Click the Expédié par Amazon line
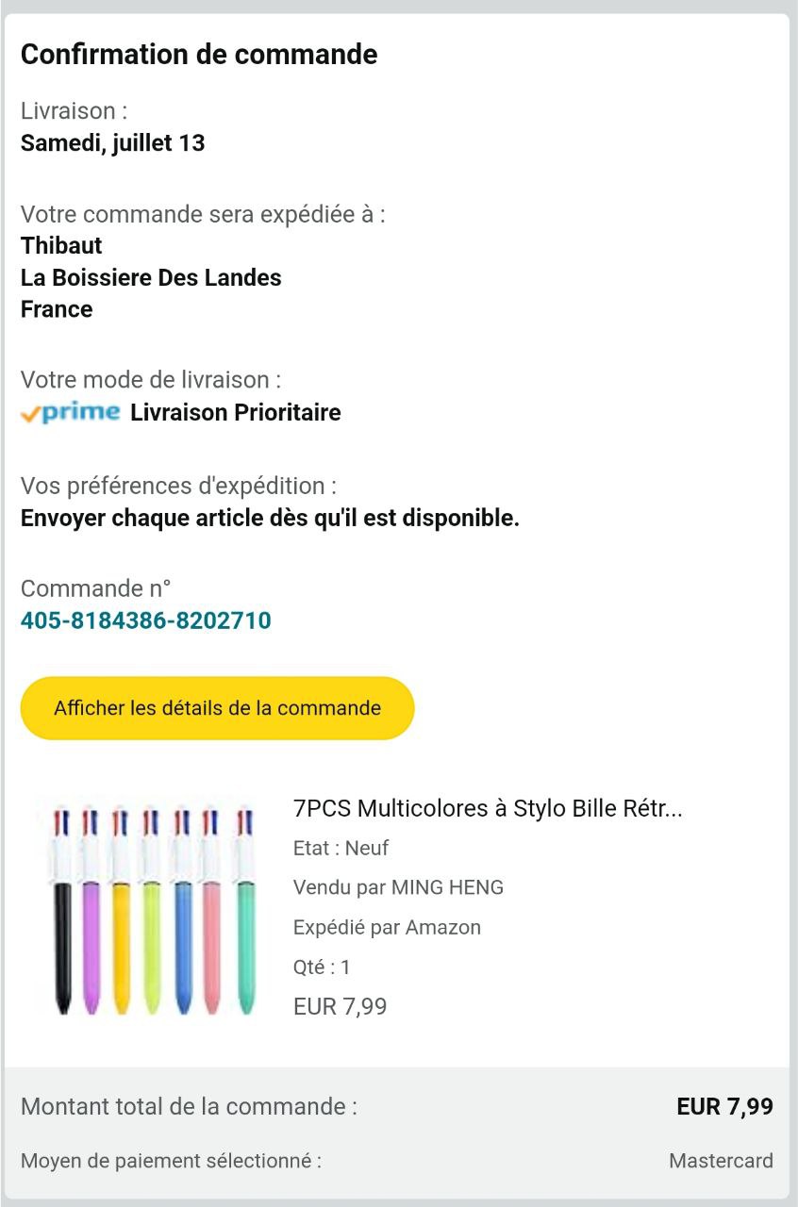798x1207 pixels. (387, 927)
